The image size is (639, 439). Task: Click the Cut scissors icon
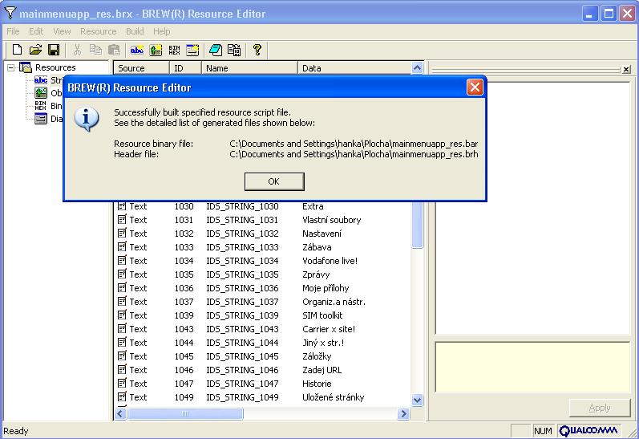(77, 50)
